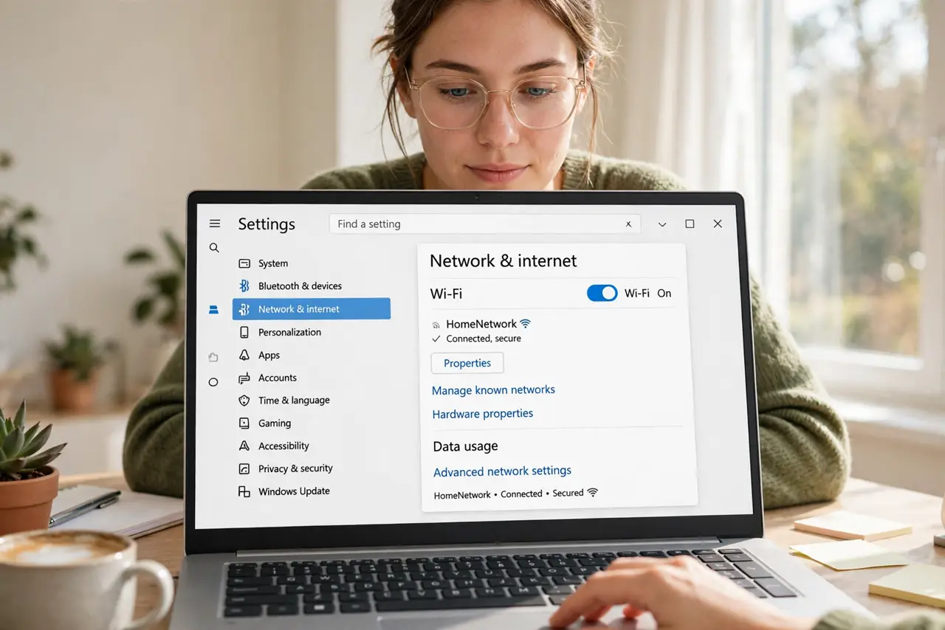Viewport: 945px width, 630px height.
Task: Click the Settings window title text
Action: tap(267, 224)
